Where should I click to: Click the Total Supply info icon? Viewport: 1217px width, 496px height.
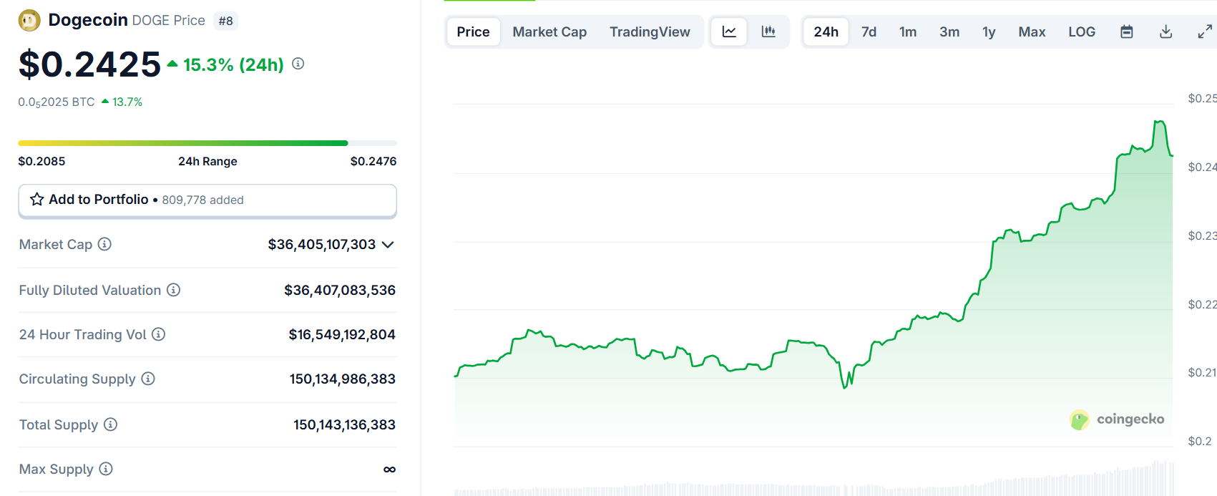click(x=110, y=424)
